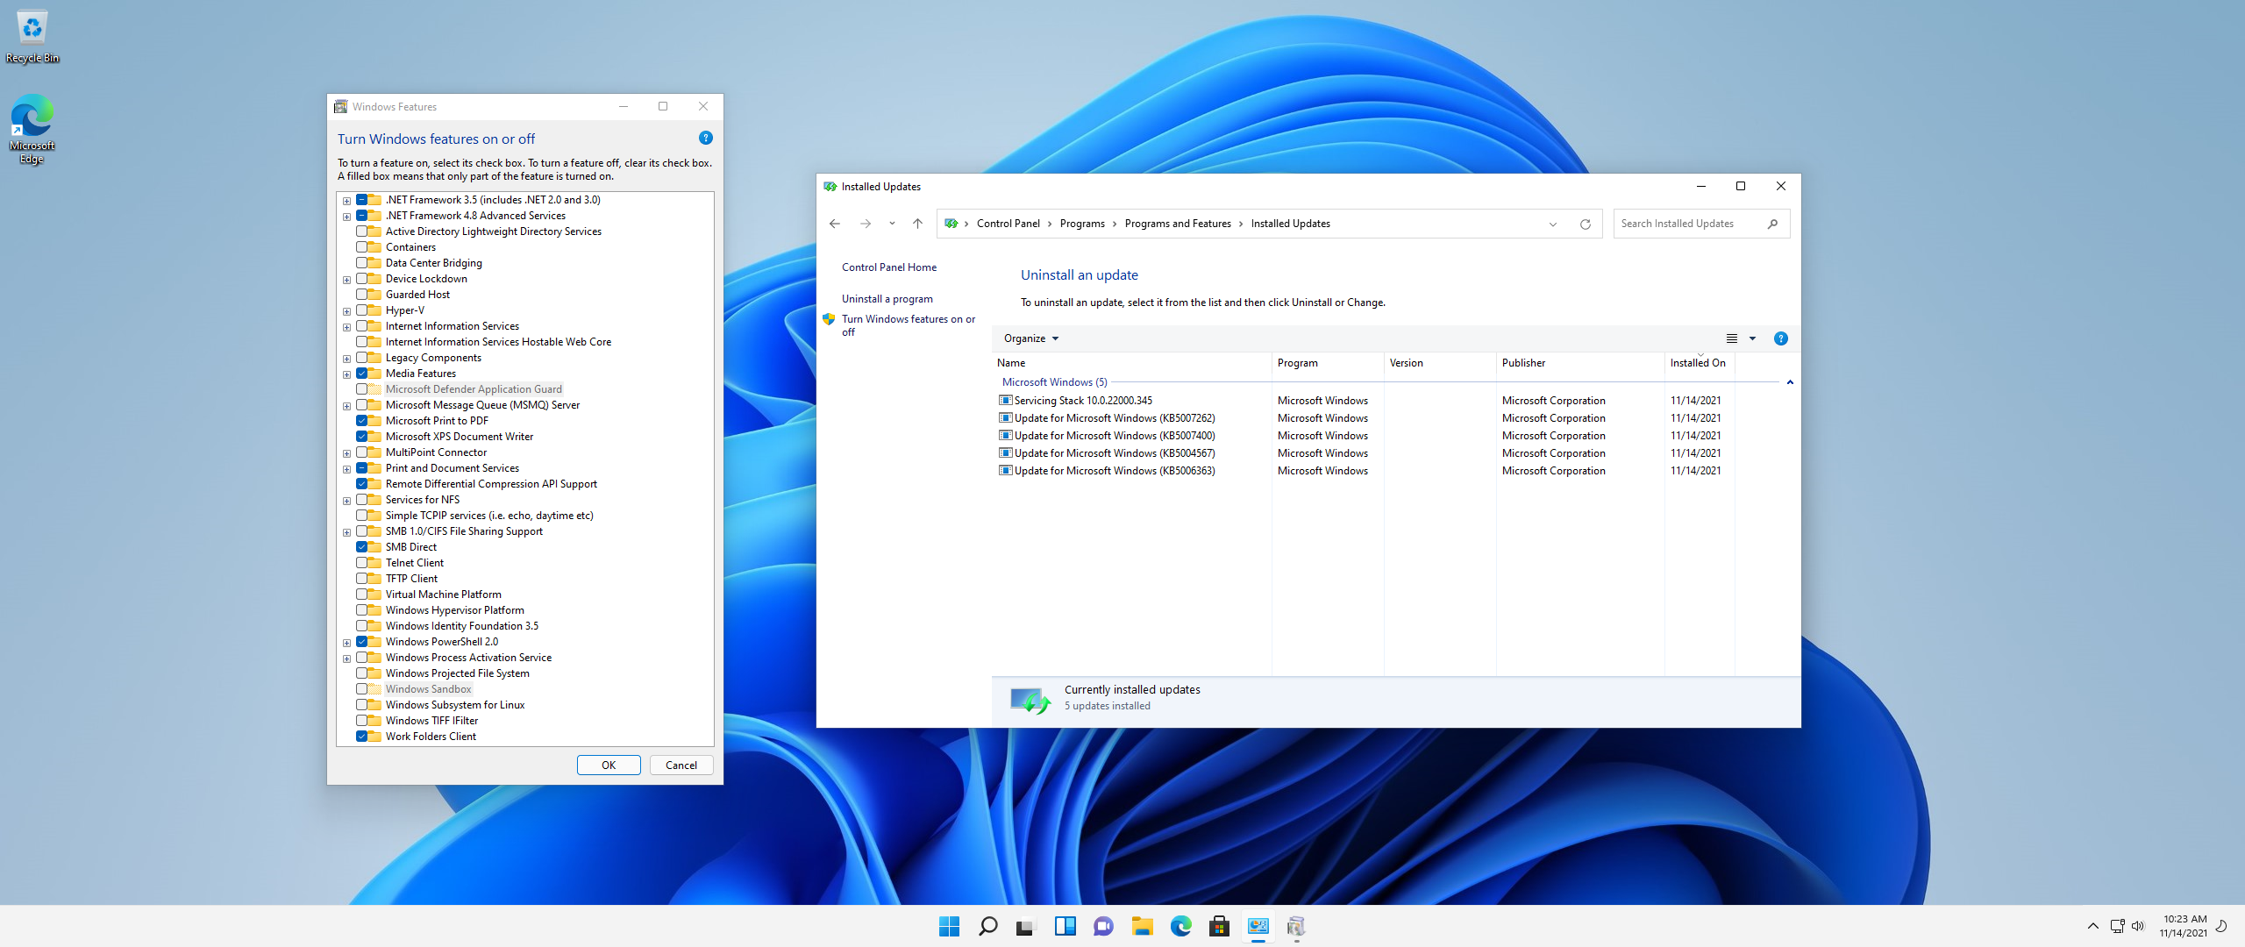Image resolution: width=2245 pixels, height=947 pixels.
Task: Show hidden system tray icons
Action: tap(2092, 926)
